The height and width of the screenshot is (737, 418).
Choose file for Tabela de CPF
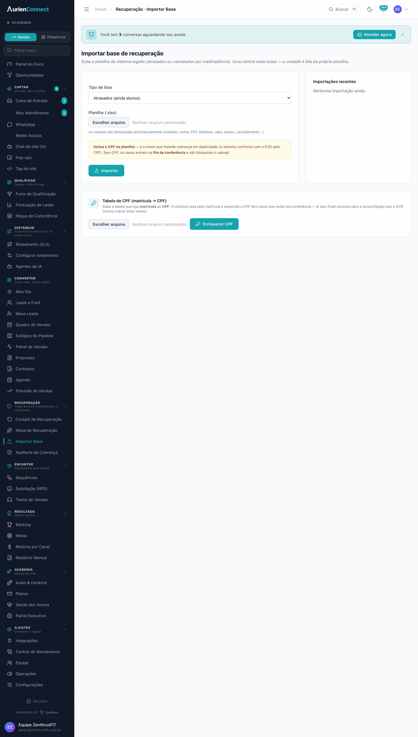click(x=109, y=224)
